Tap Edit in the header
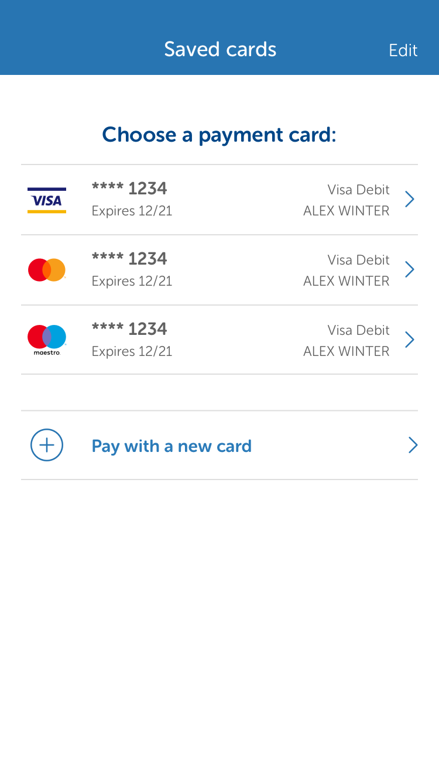The image size is (439, 781). (403, 50)
